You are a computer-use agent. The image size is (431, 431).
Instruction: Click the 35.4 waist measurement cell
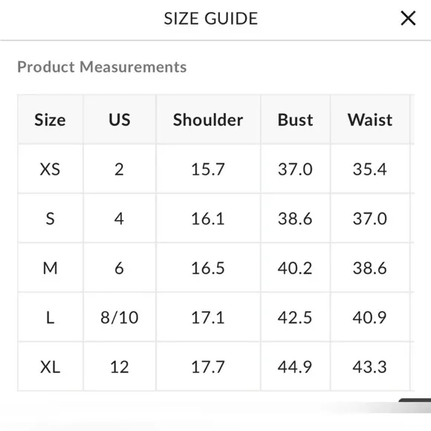coord(370,169)
